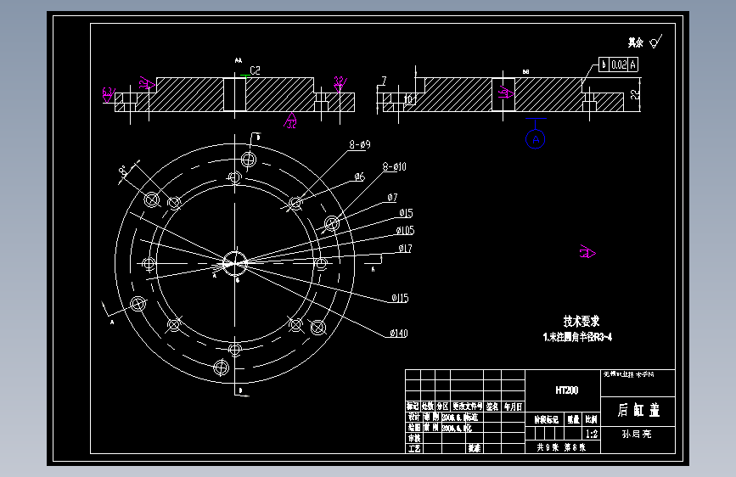
Task: Pick the "ø15" diameter label
Action: click(406, 213)
